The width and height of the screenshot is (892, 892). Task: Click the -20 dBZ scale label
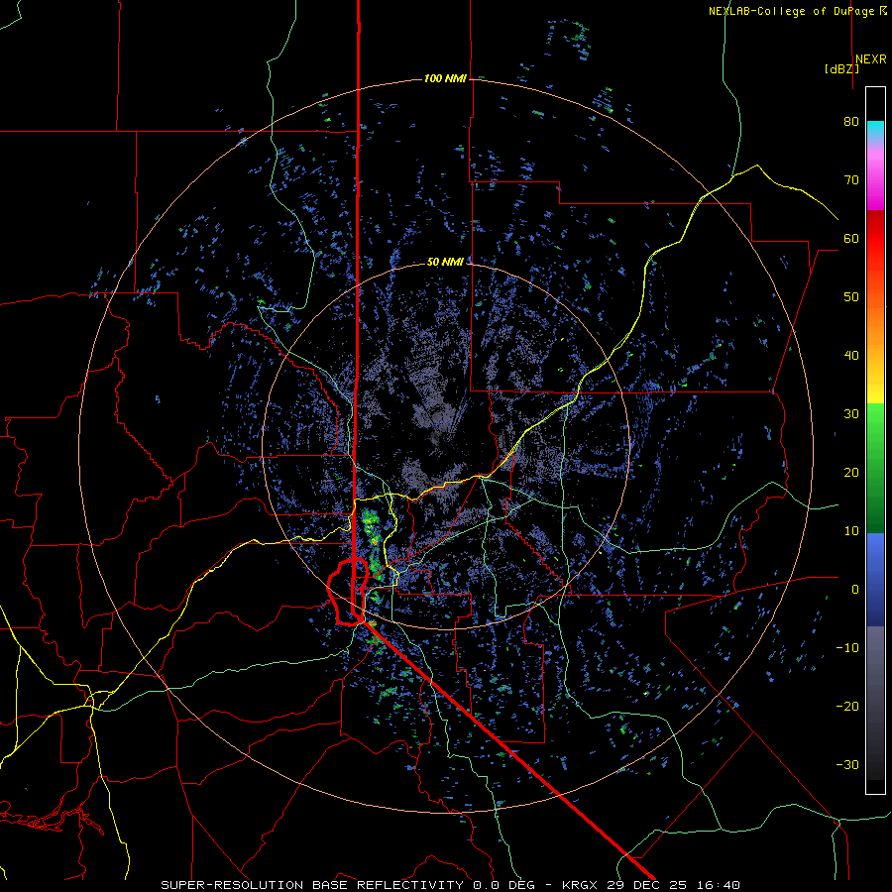click(x=847, y=707)
